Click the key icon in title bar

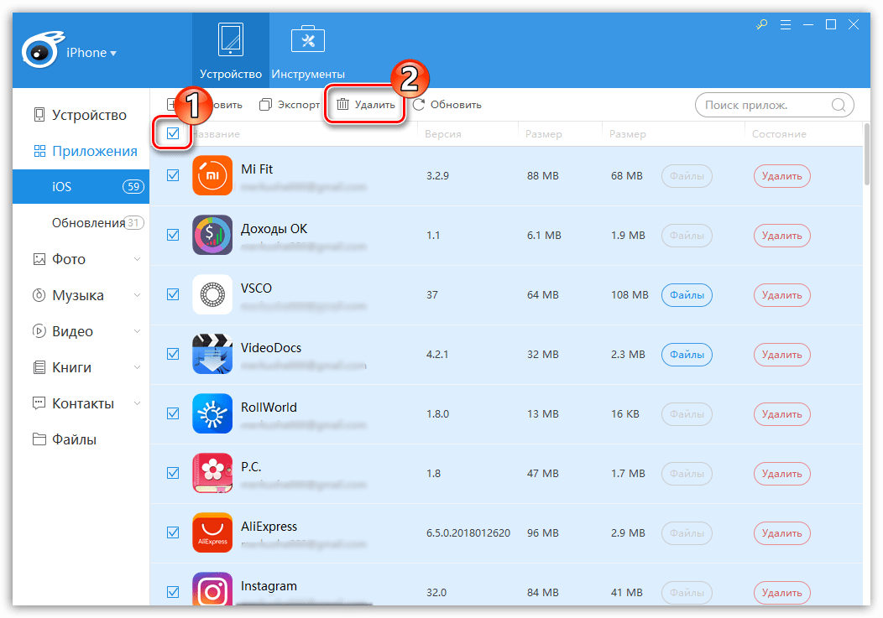point(762,25)
